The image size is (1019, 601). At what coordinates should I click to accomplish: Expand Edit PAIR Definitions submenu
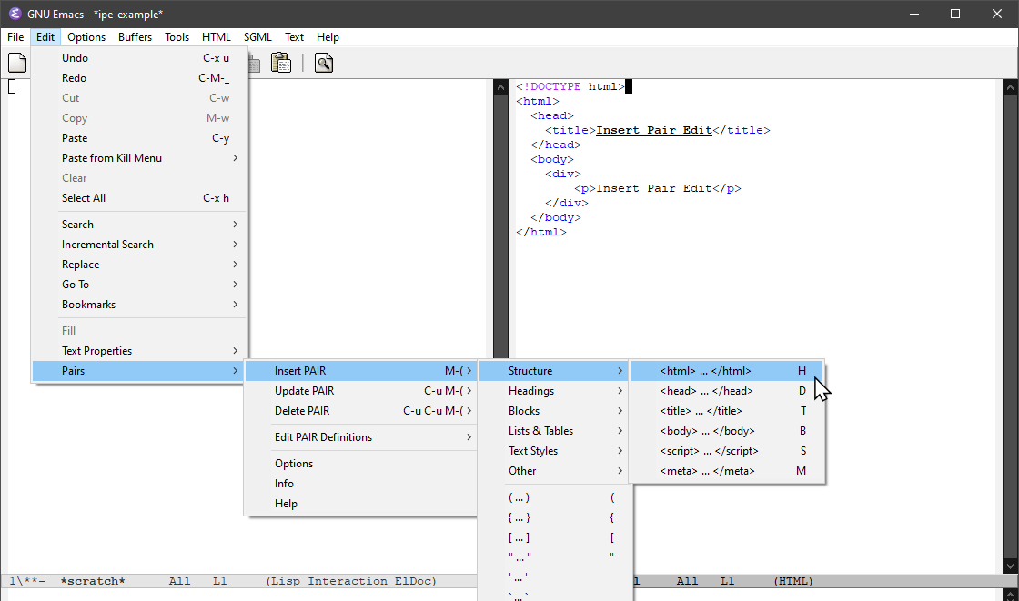coord(360,437)
